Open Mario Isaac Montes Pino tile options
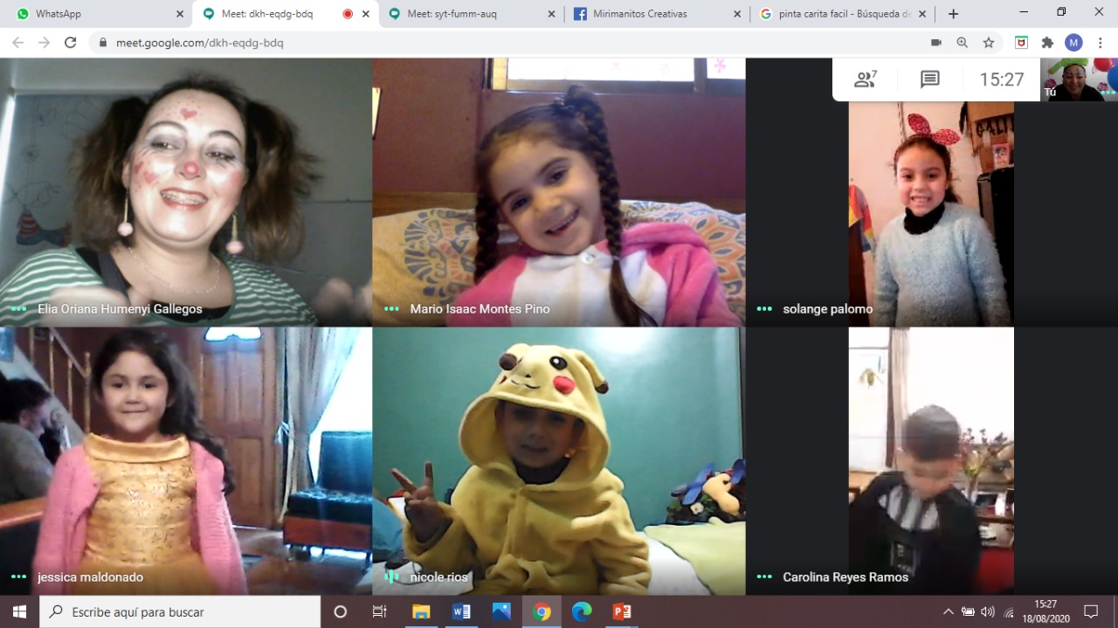This screenshot has height=628, width=1118. pos(391,309)
